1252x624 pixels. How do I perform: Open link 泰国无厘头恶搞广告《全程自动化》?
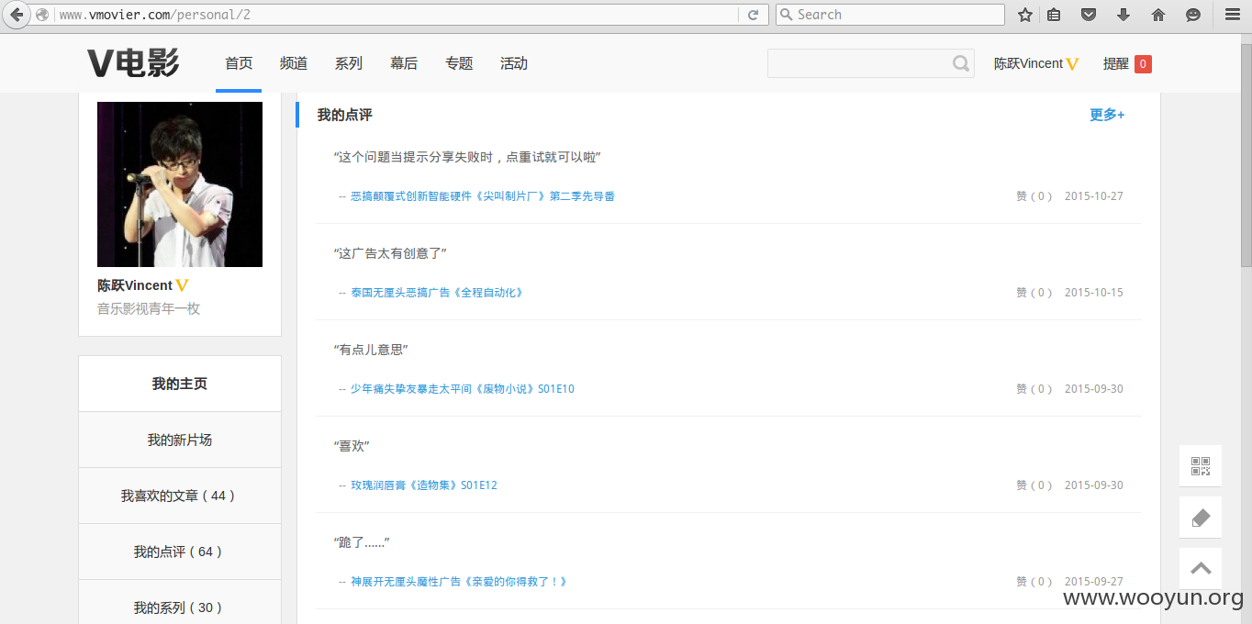(437, 293)
